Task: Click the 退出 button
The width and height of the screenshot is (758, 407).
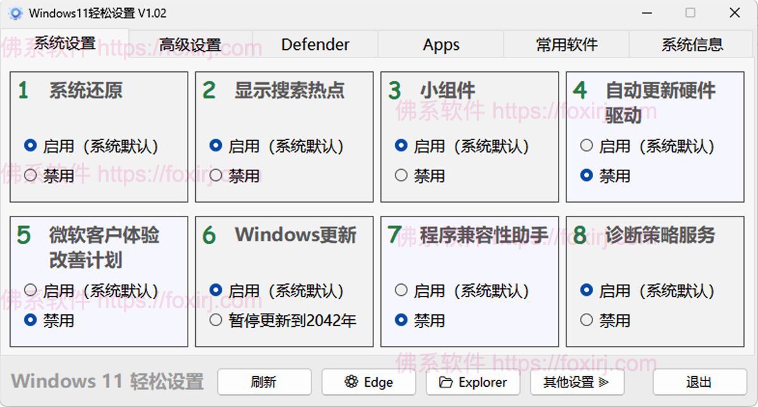Action: click(699, 382)
